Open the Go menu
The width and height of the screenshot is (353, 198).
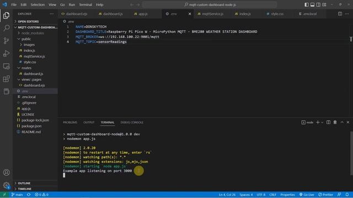62,5
